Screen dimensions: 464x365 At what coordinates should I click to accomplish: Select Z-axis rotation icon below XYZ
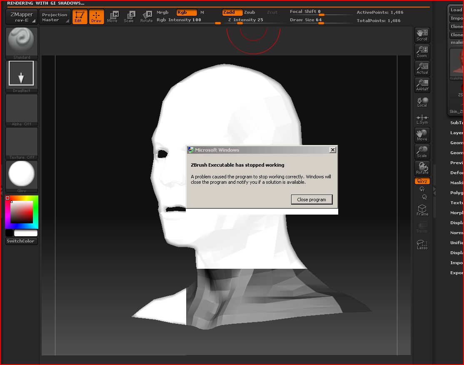(425, 197)
